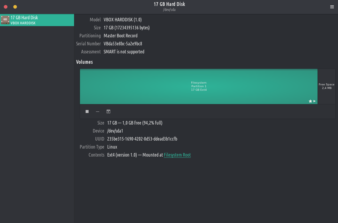The width and height of the screenshot is (338, 223).
Task: Select the Free Space 2,4 MB block
Action: point(326,86)
